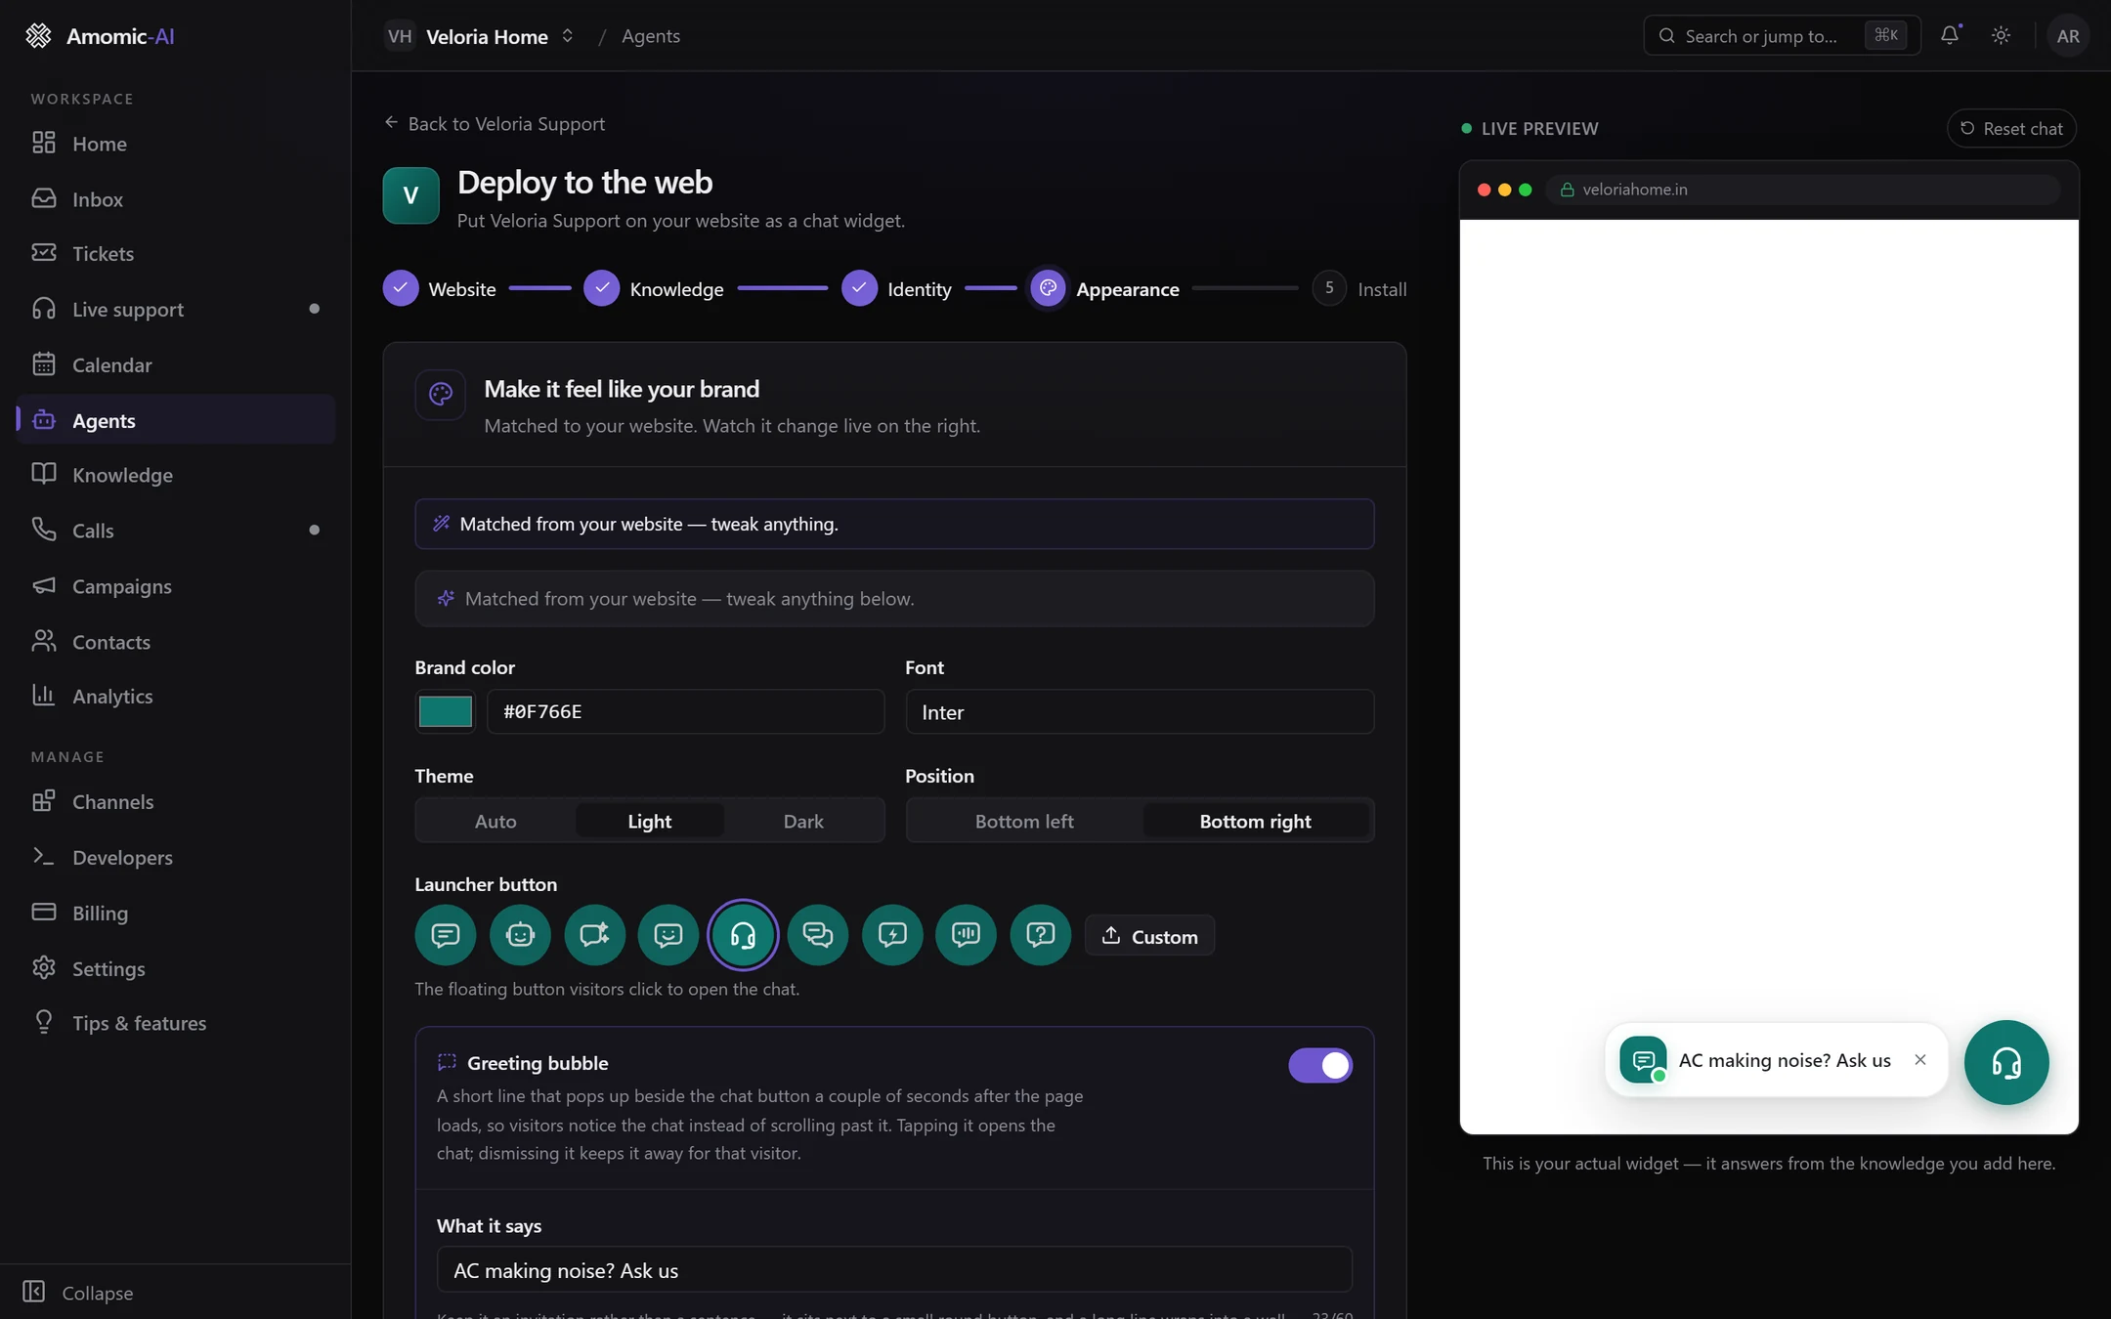Go to the Knowledge step
The image size is (2111, 1319).
[654, 289]
